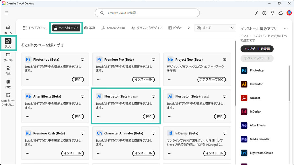The width and height of the screenshot is (294, 165).
Task: Open Lightroom Classic in installed apps
Action: [x=261, y=153]
